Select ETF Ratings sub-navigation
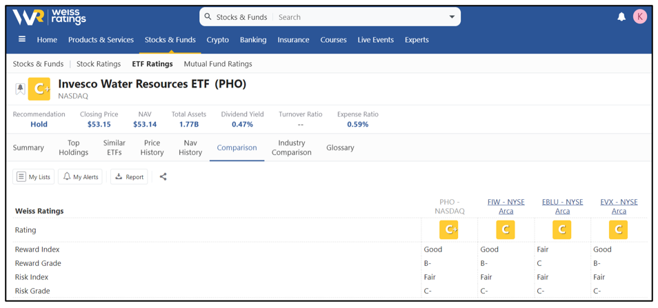The height and width of the screenshot is (308, 658). (152, 64)
